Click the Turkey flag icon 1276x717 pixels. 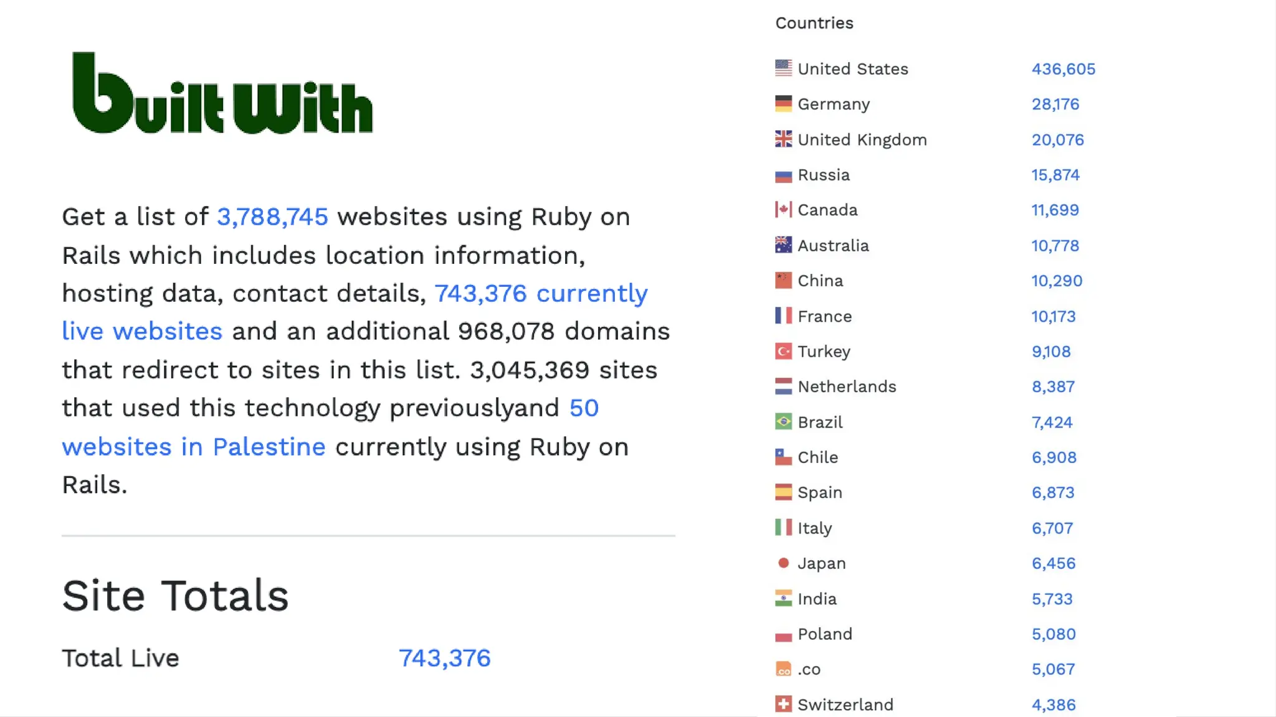click(783, 351)
